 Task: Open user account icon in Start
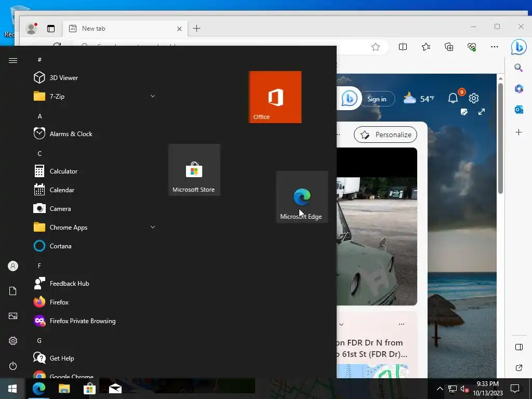click(13, 266)
